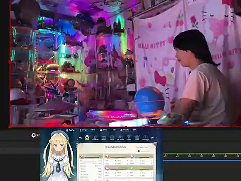
Task: Open the tab right of Packs
Action: [137, 138]
